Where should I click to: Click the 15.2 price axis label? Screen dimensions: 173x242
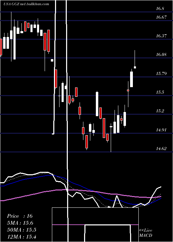tap(160, 111)
